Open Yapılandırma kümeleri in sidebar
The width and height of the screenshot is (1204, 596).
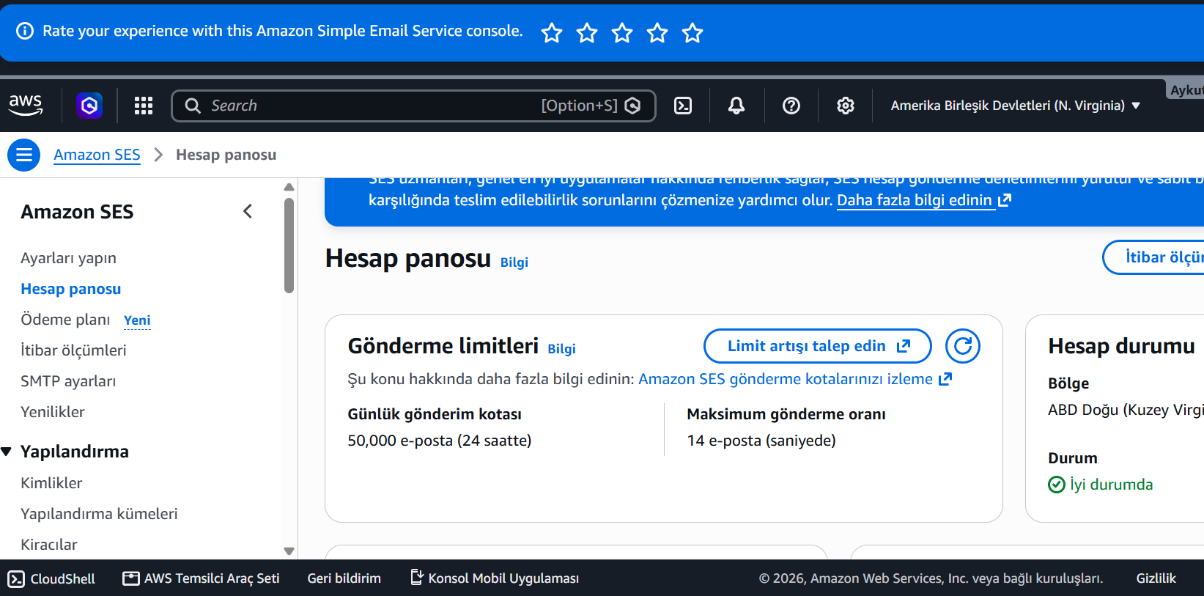(99, 514)
